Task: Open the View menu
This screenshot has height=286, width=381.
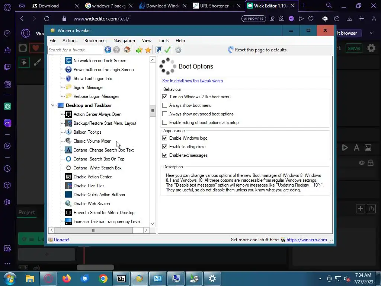Action: click(x=147, y=41)
